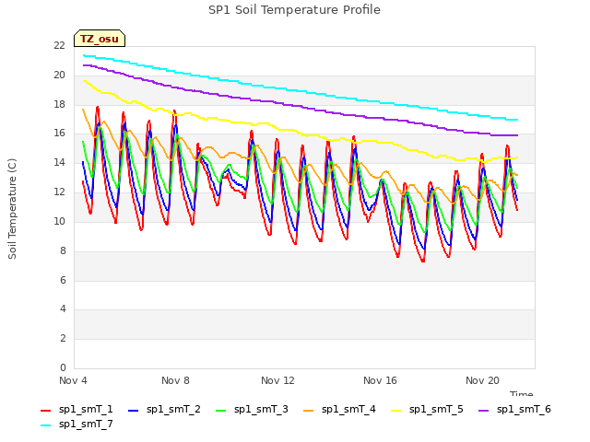This screenshot has width=590, height=442.
Task: Toggle the sp1_smT_6 legend entry
Action: 514,409
